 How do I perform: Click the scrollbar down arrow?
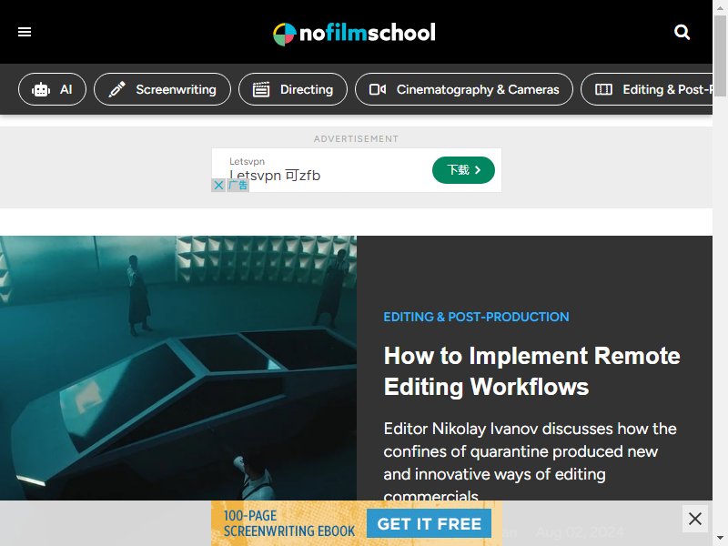coord(720,539)
